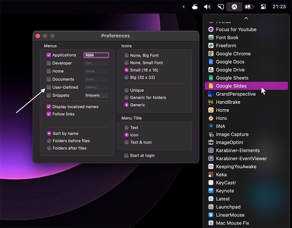
Task: Click the Google Docs icon
Action: pyautogui.click(x=211, y=62)
